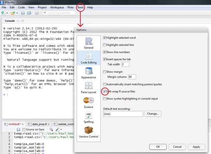The height and width of the screenshot is (154, 211).
Task: Enable automatically insert matching parens/quotes
Action: pyautogui.click(x=104, y=84)
